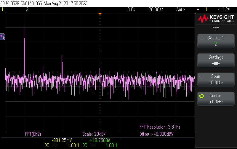Click channel 1 probe ratio 1.00:1
The image size is (237, 149).
(x=73, y=145)
